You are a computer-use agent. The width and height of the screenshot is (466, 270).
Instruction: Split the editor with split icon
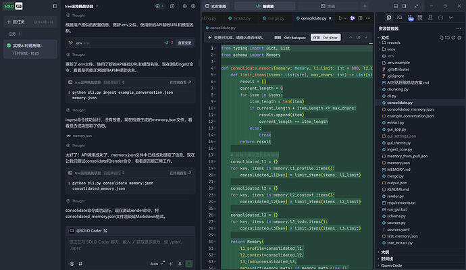point(360,18)
